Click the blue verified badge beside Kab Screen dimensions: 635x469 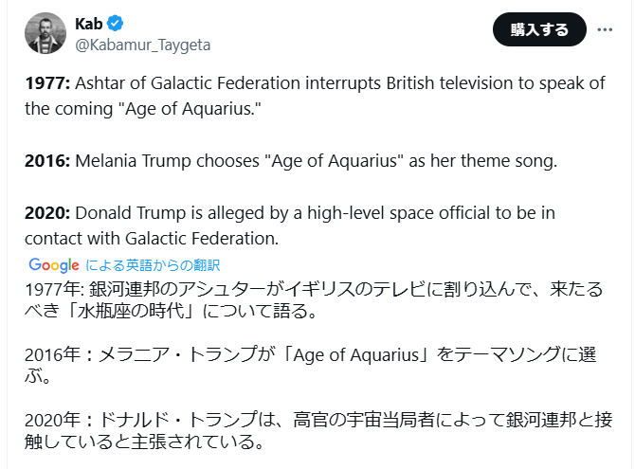click(116, 24)
